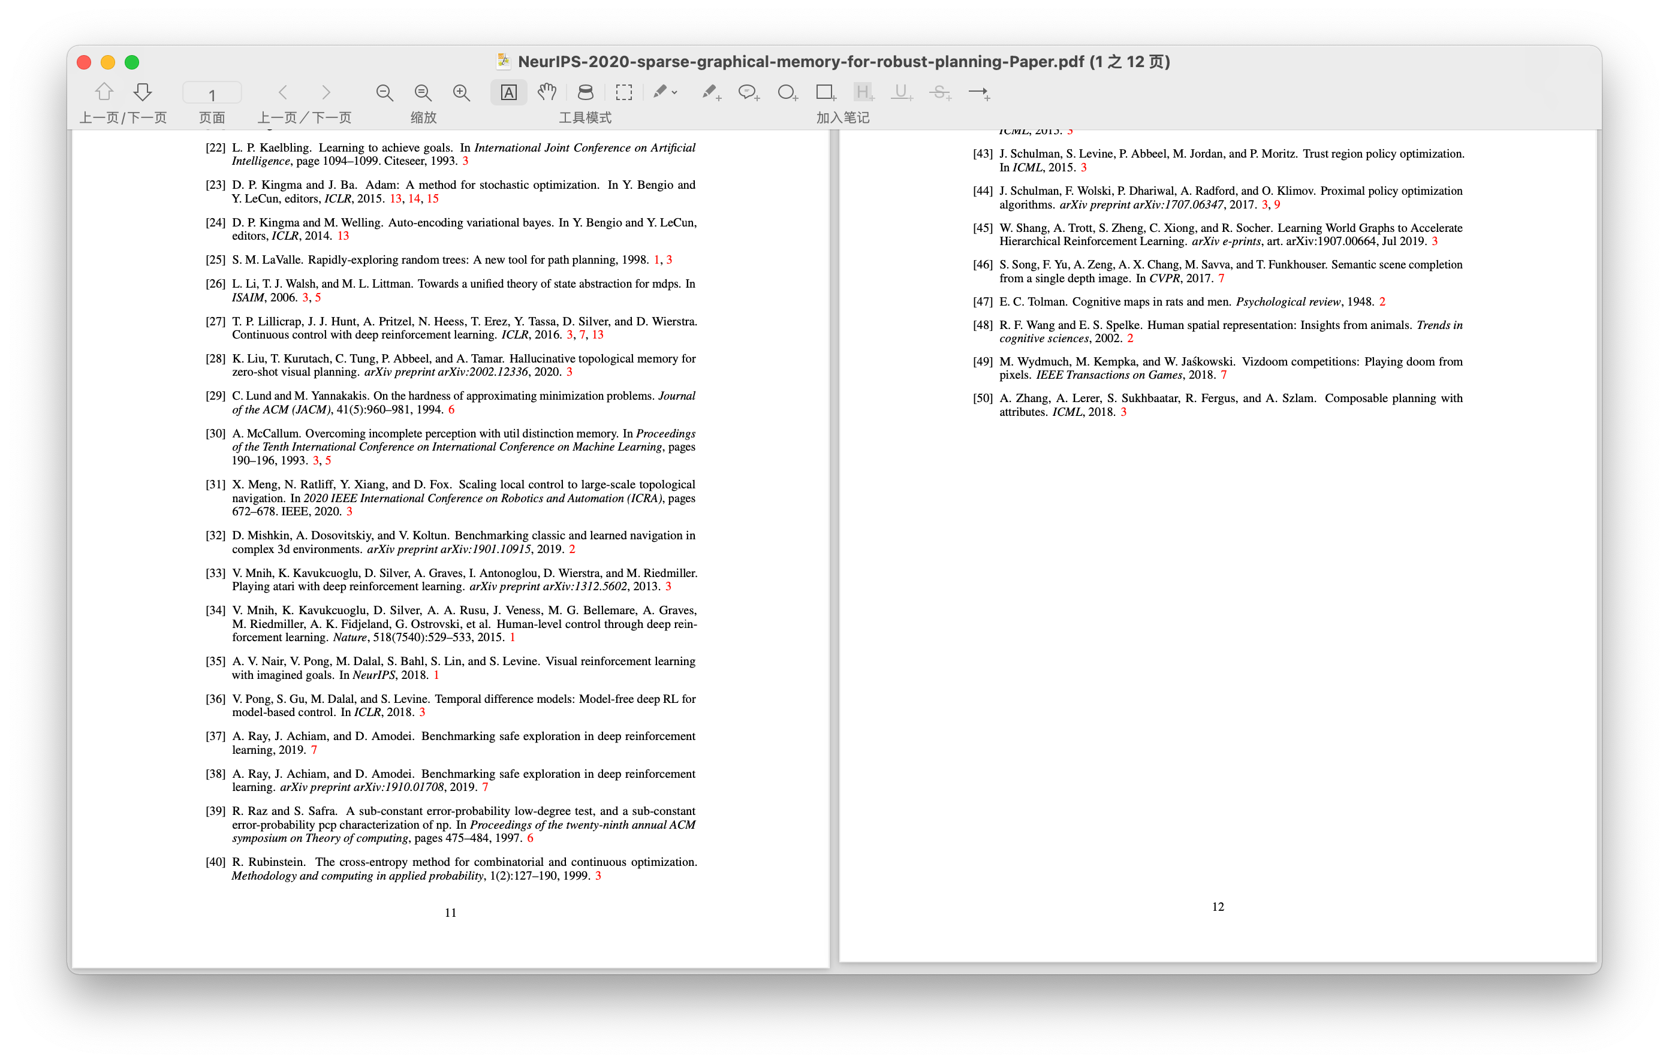Add a rectangle box annotation
This screenshot has height=1063, width=1669.
coord(825,92)
